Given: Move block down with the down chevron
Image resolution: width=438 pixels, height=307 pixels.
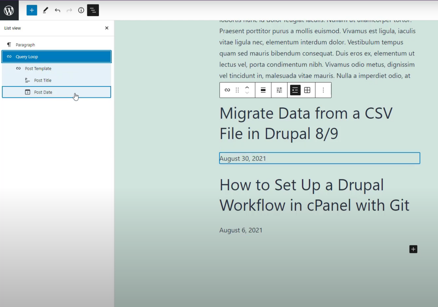Looking at the screenshot, I should click(247, 93).
